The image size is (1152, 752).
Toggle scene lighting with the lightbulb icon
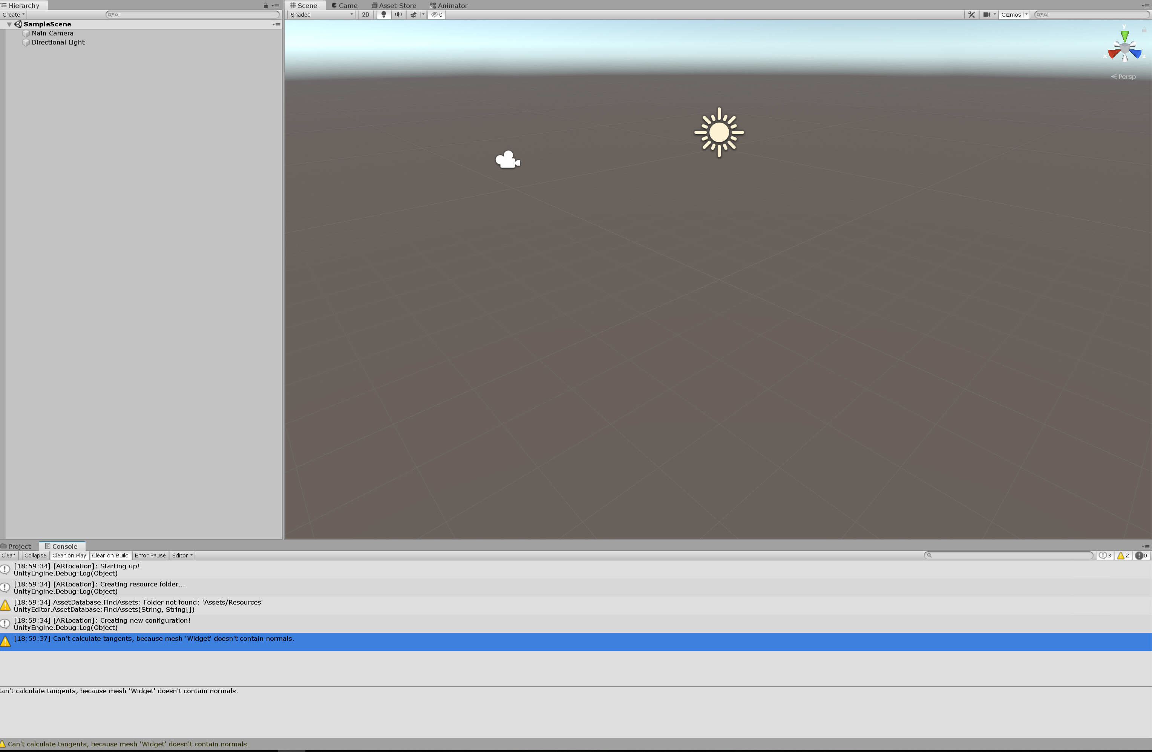(383, 15)
